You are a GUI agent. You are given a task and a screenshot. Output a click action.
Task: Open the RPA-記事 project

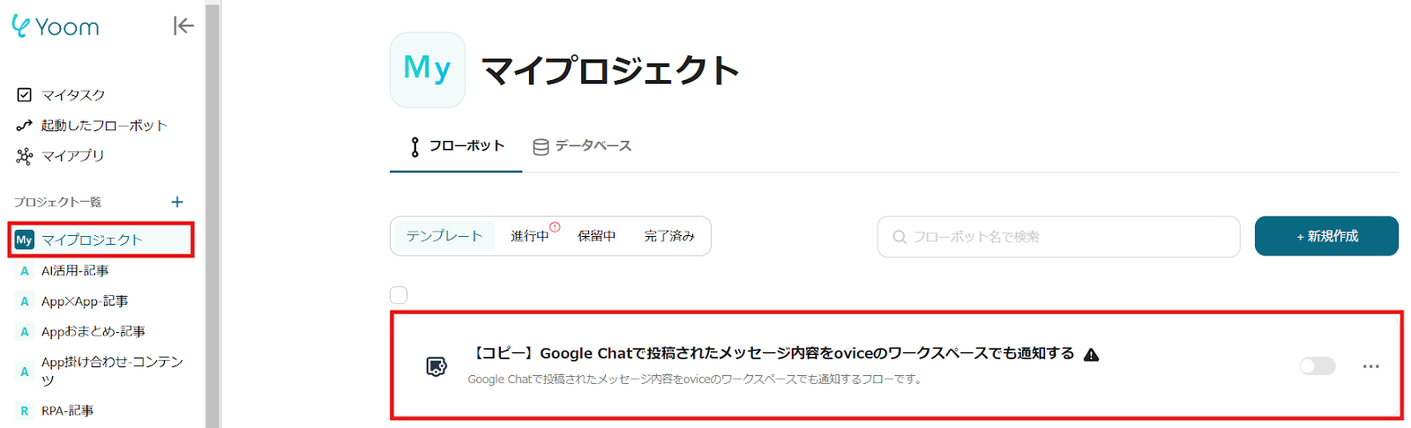[67, 410]
